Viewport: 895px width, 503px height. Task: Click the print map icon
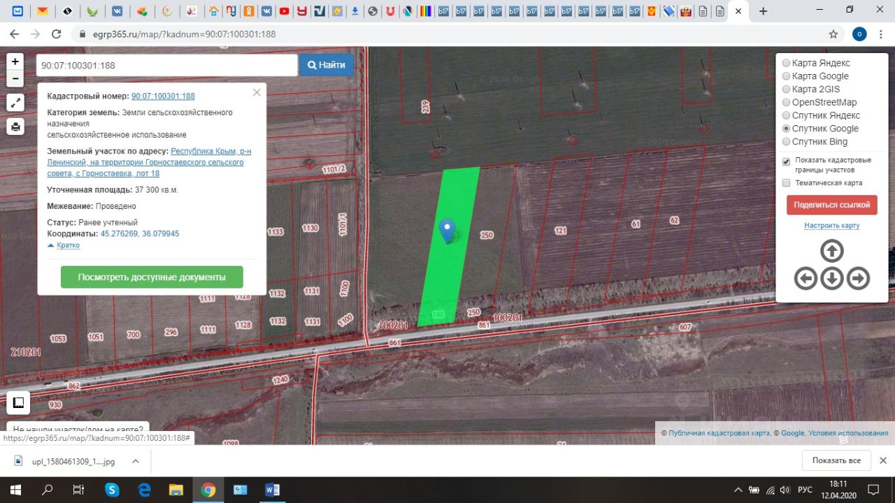tap(15, 126)
